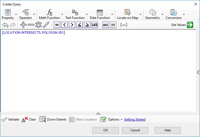Open the Options dropdown

coord(112,119)
